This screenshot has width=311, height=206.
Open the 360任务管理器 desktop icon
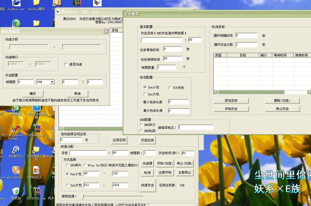[x=36, y=112]
